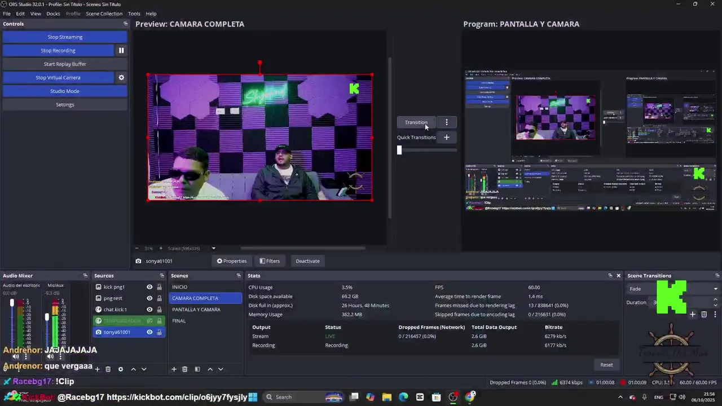Open source Filters button
The image size is (722, 406).
270,261
